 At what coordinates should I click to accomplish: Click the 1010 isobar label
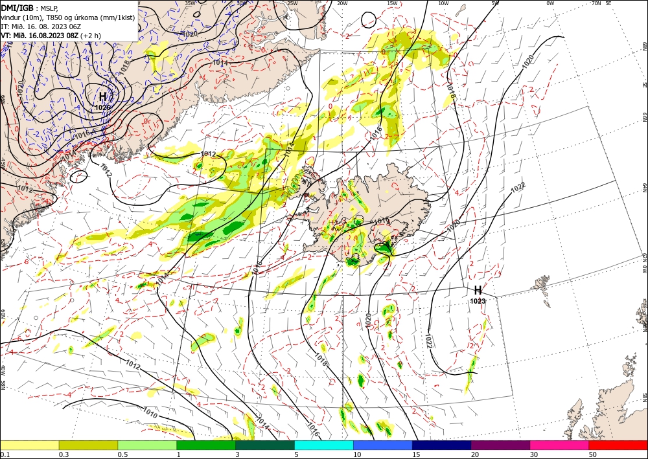(150, 413)
